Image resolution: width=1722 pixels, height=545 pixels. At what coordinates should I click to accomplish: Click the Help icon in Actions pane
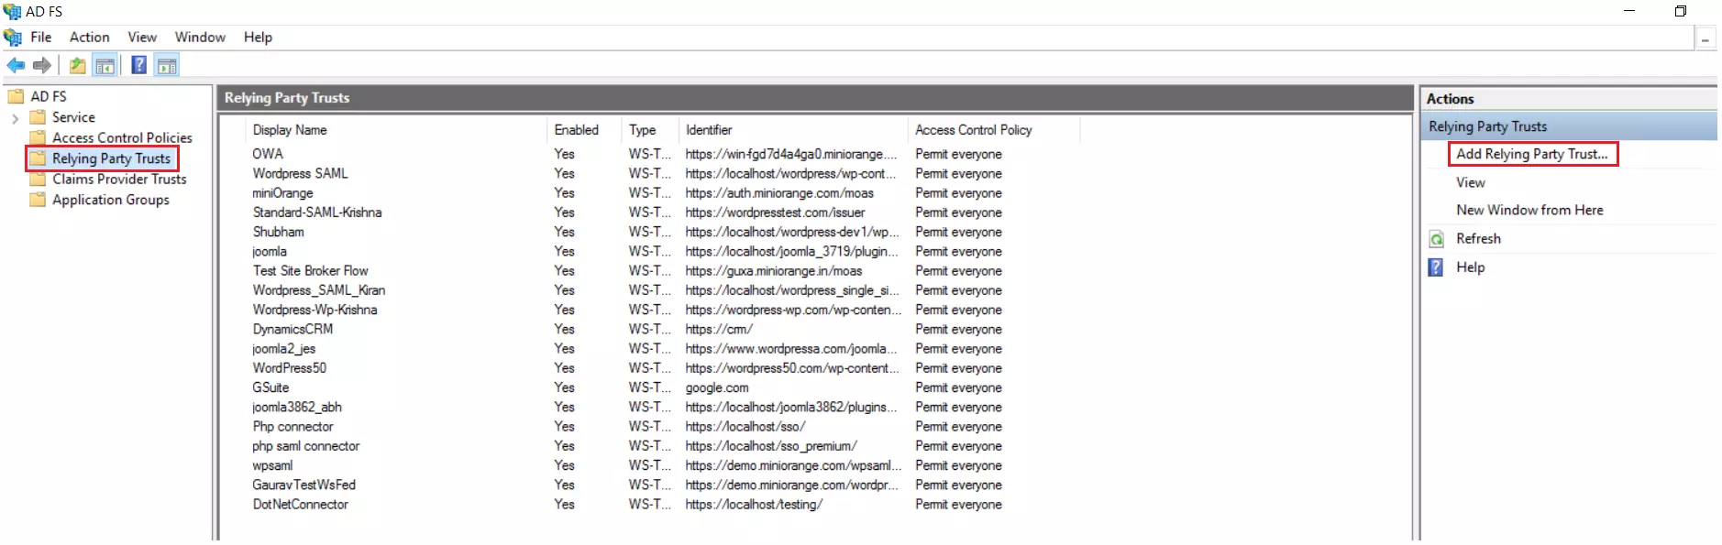coord(1437,267)
